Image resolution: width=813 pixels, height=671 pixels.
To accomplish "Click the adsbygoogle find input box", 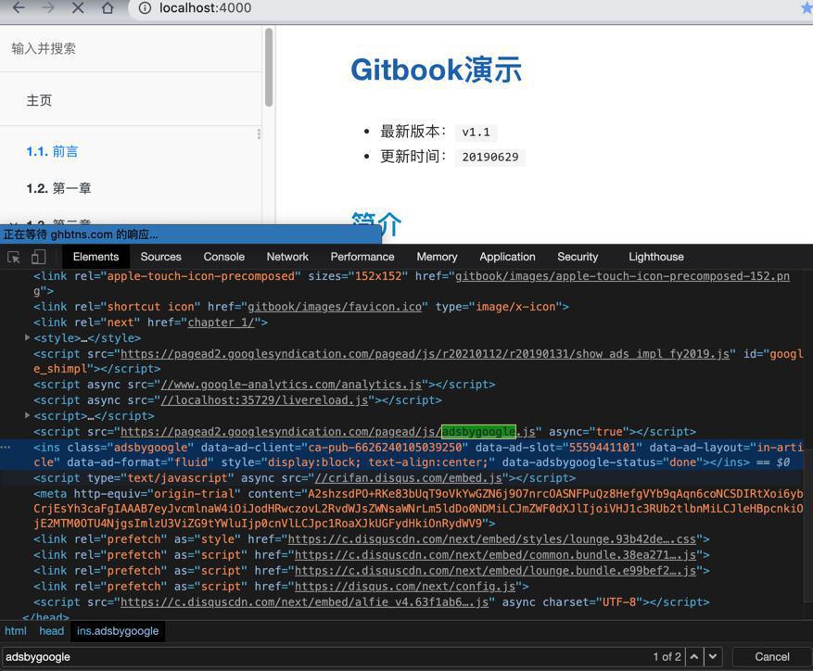I will pyautogui.click(x=324, y=656).
